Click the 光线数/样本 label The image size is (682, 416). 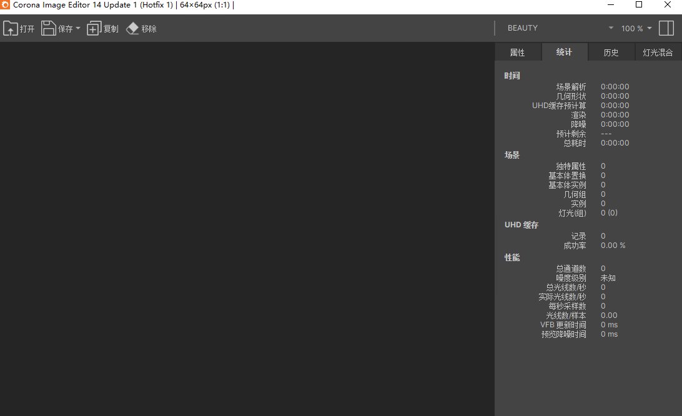pyautogui.click(x=566, y=315)
